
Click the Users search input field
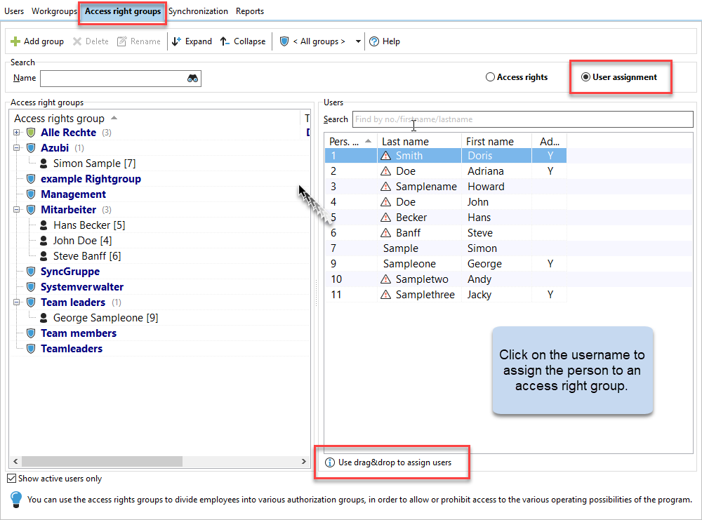tap(522, 119)
